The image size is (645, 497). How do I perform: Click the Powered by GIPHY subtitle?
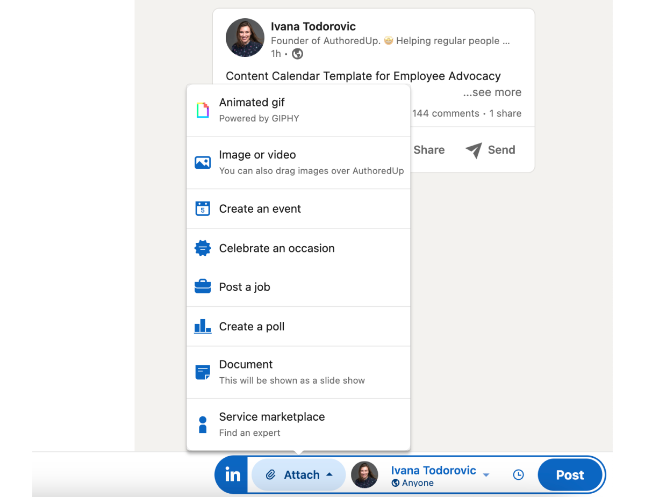point(259,118)
